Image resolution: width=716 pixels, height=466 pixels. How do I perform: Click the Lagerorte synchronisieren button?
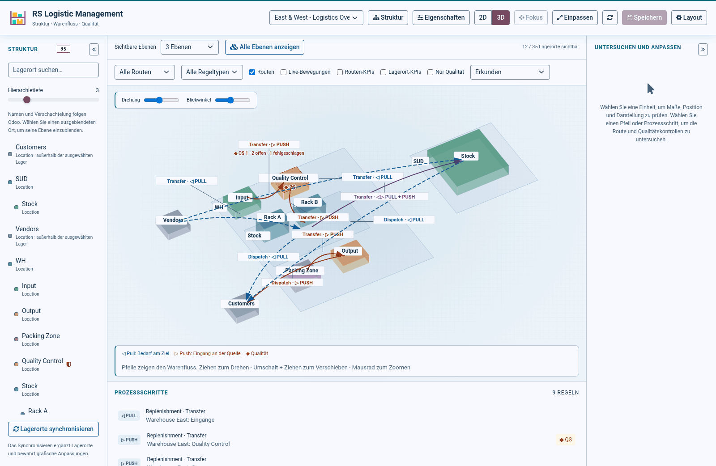pos(53,429)
